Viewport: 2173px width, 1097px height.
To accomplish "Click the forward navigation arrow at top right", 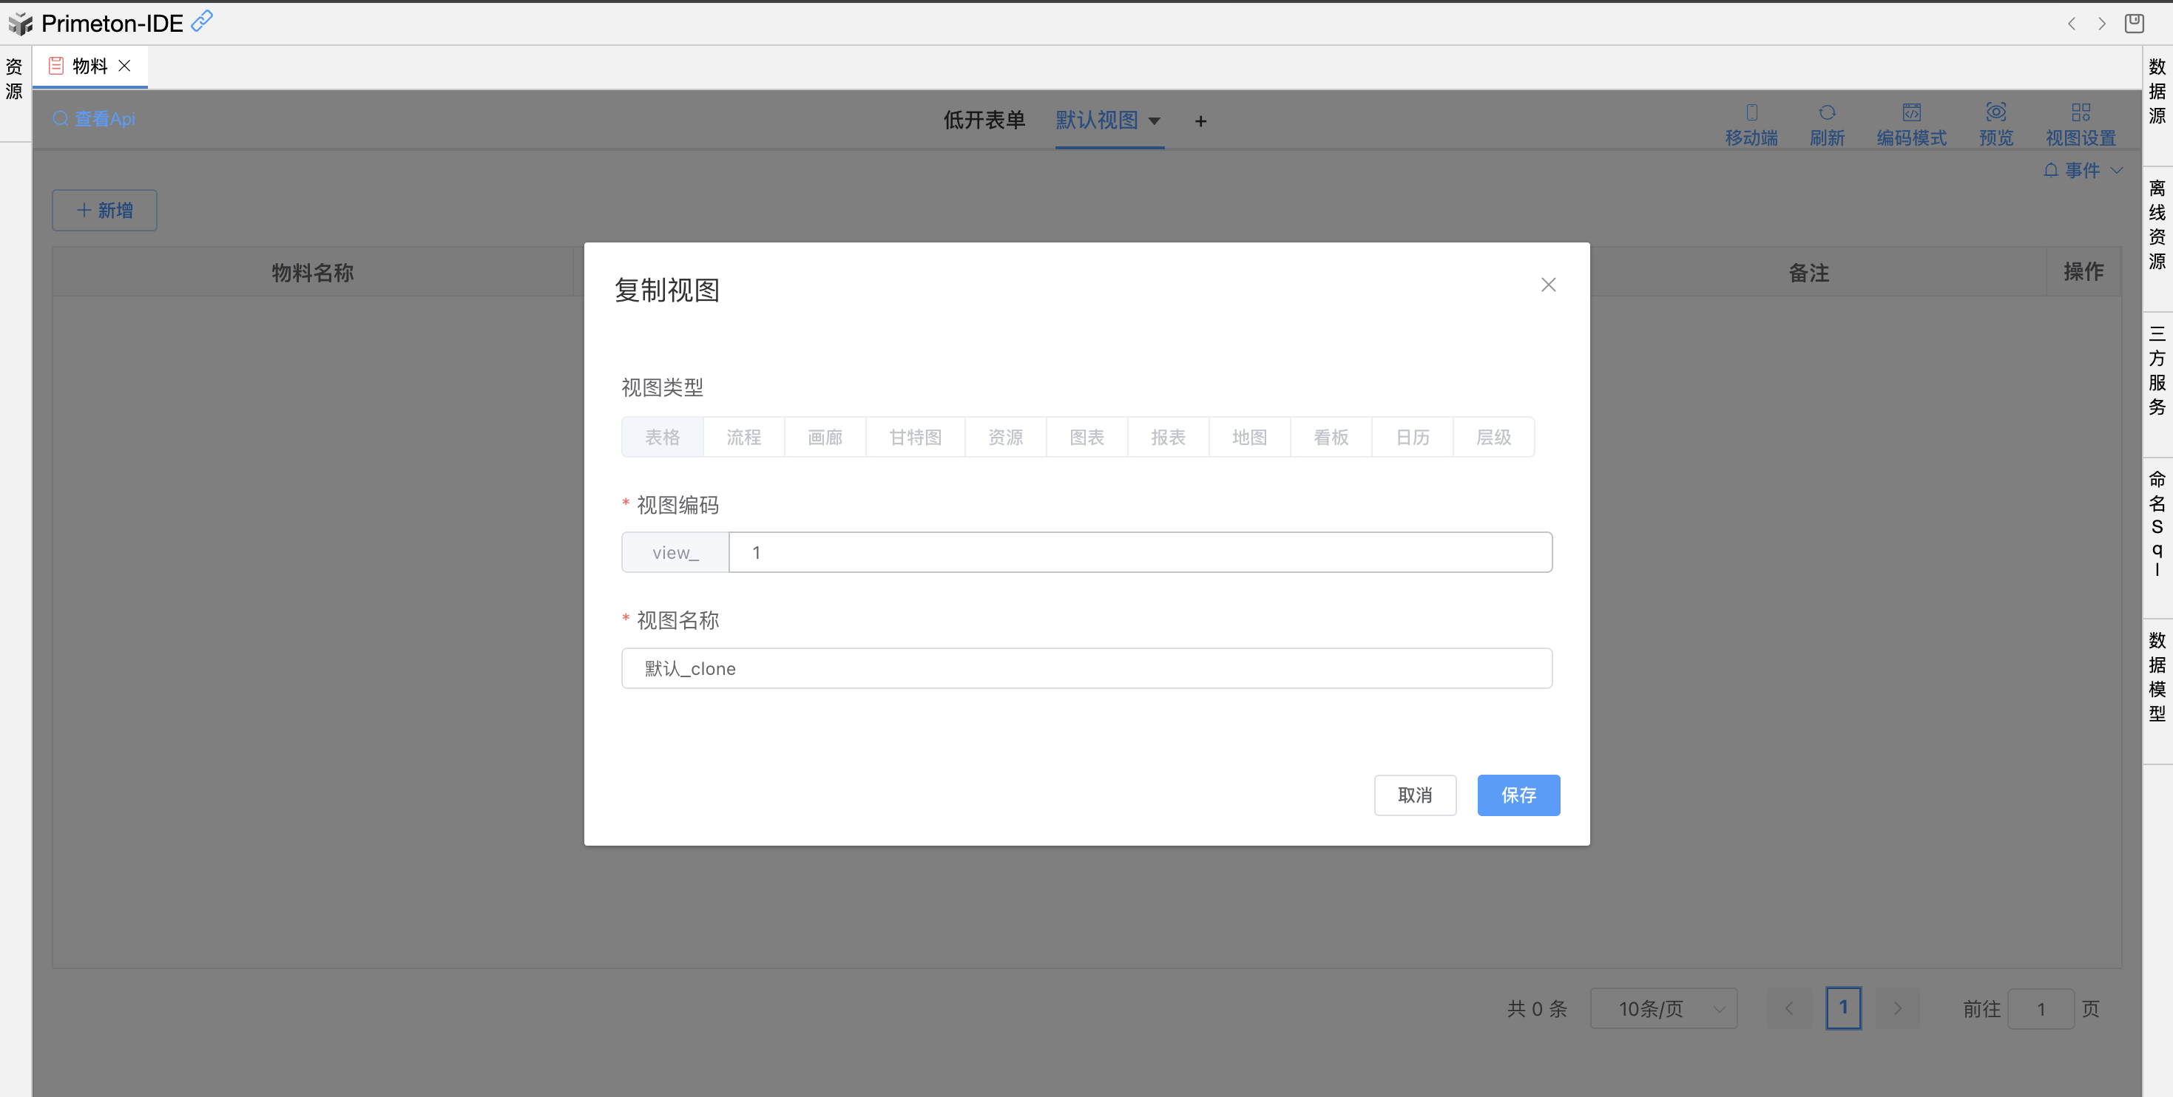I will click(2101, 24).
